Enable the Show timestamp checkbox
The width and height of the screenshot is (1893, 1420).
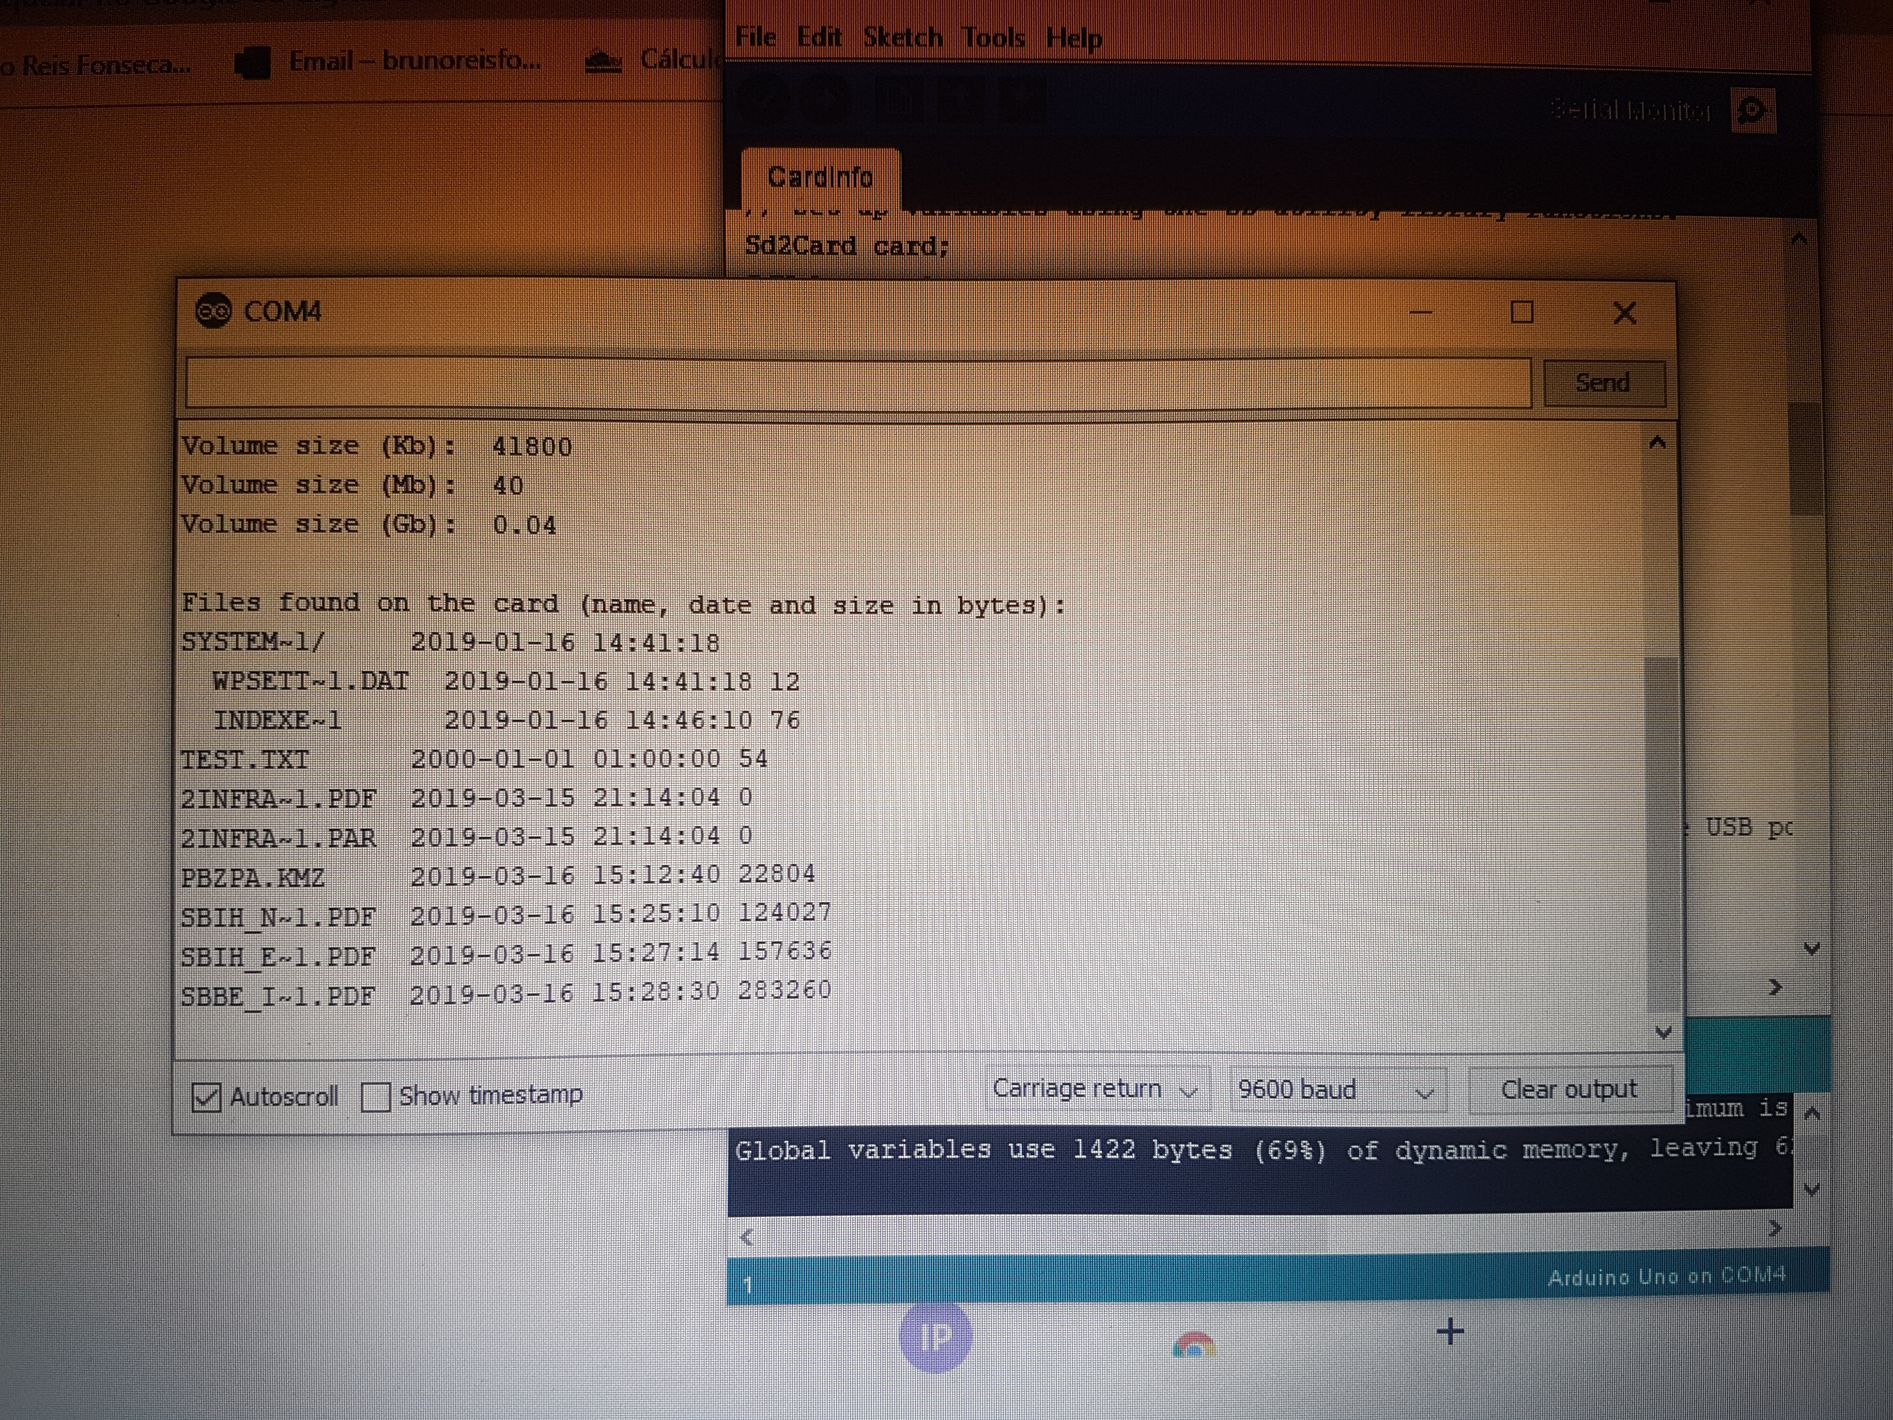pos(376,1096)
